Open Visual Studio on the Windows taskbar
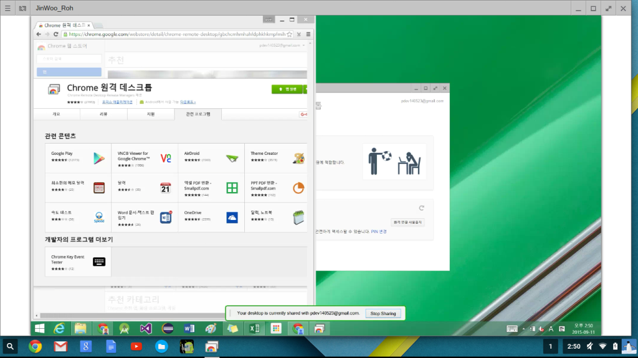Screen dimensions: 638x358 click(146, 328)
